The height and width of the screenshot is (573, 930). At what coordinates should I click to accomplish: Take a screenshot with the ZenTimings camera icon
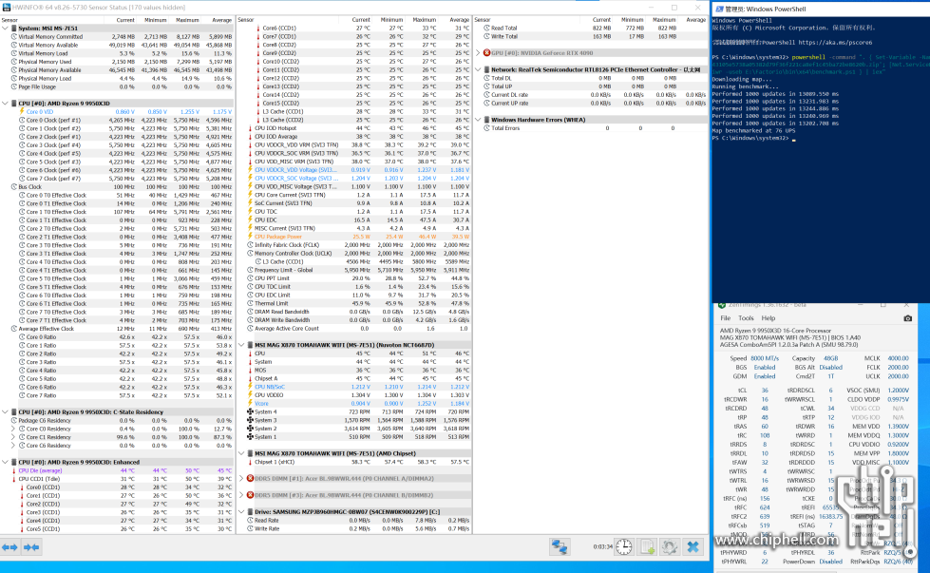907,318
